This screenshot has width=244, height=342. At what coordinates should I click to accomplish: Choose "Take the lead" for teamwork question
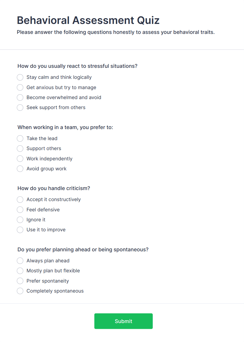tap(20, 139)
